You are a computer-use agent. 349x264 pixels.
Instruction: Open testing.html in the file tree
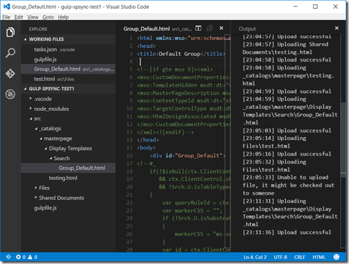click(68, 178)
